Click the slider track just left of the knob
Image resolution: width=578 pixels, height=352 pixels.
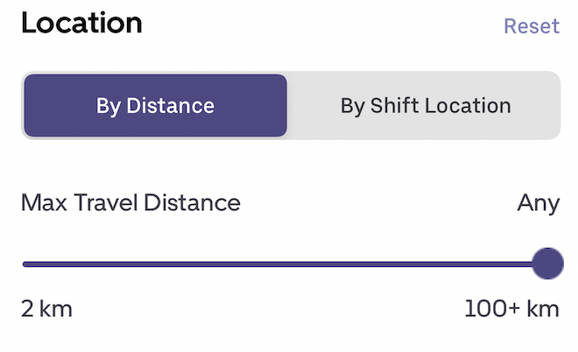[521, 263]
